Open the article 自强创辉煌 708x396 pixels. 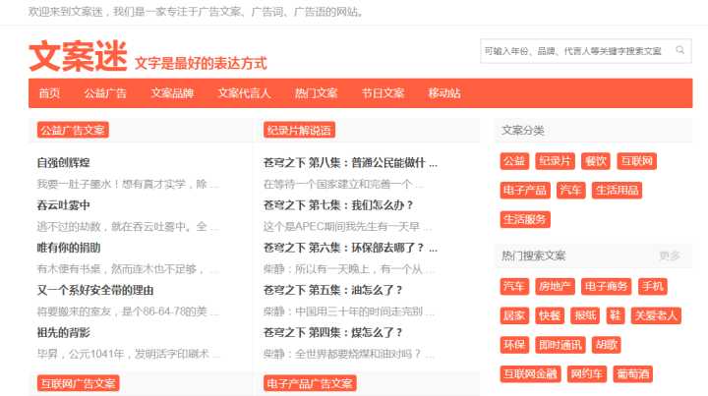[x=63, y=163]
